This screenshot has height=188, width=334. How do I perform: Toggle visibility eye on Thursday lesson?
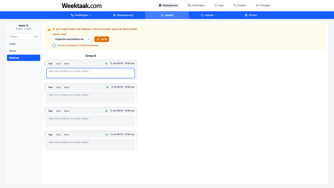click(107, 135)
